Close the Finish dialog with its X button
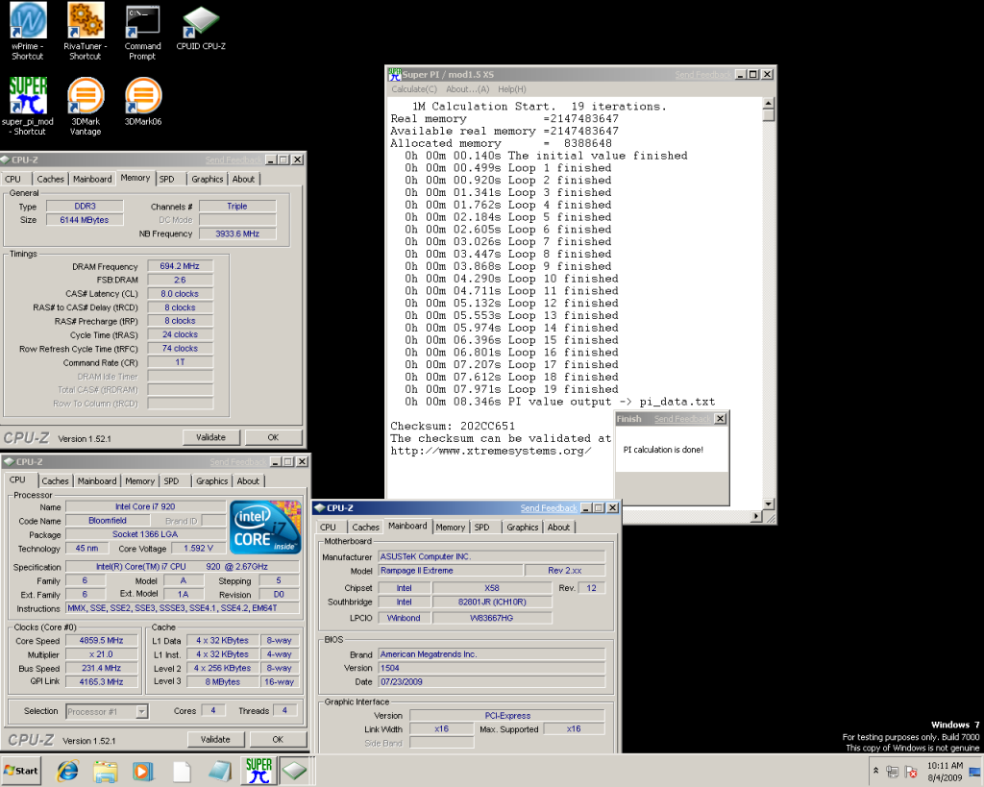Image resolution: width=984 pixels, height=787 pixels. point(721,419)
